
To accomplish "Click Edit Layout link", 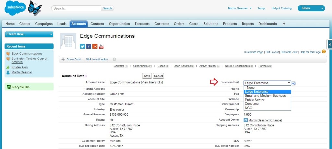I will click(272, 52).
